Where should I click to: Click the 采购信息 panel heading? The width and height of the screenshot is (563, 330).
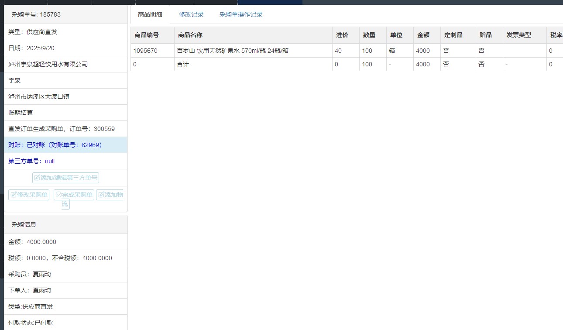[x=24, y=224]
